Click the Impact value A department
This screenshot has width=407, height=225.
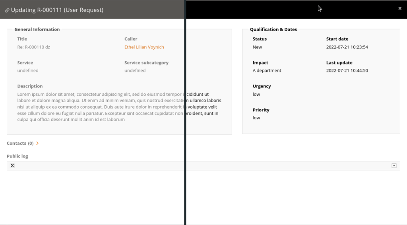(267, 70)
